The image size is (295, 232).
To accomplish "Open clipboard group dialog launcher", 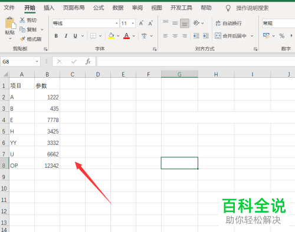I will point(45,49).
